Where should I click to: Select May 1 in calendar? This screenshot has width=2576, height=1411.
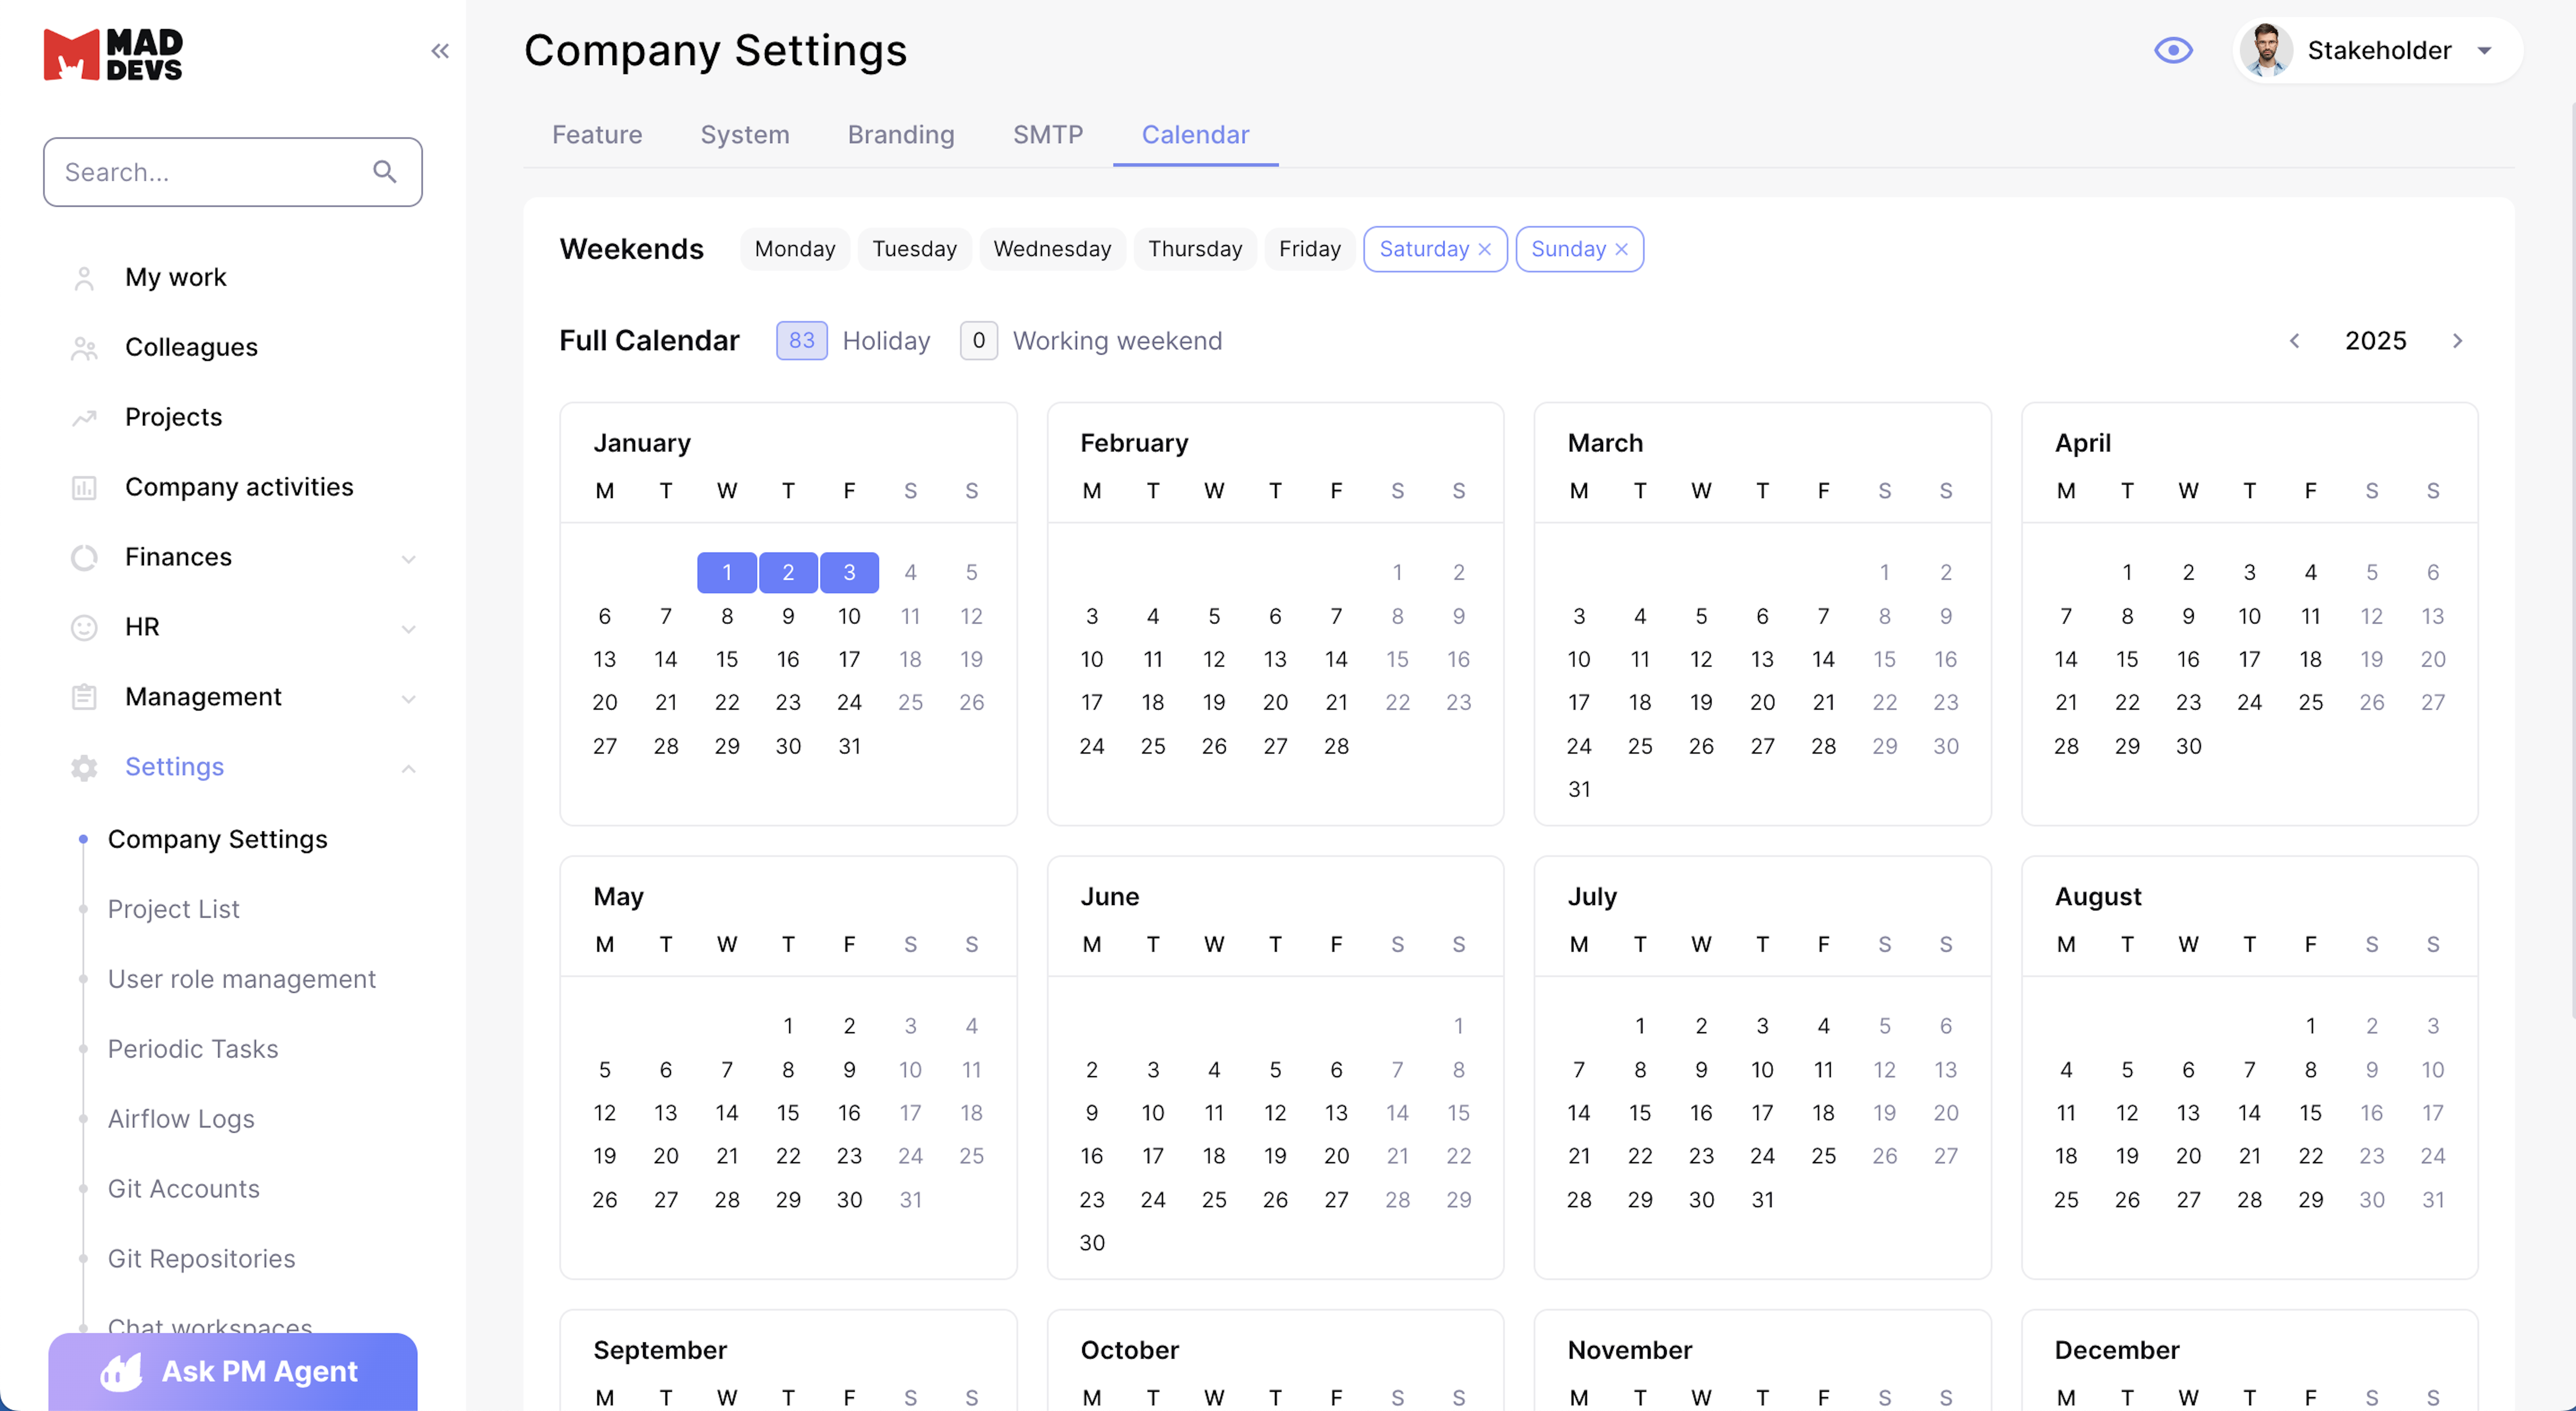click(x=788, y=1027)
